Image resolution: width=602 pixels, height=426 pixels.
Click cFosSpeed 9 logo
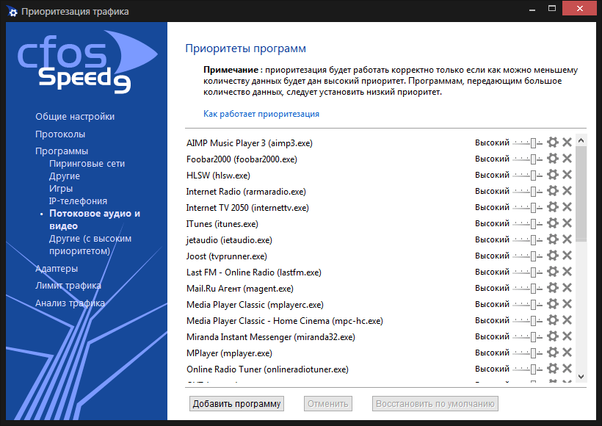(87, 62)
